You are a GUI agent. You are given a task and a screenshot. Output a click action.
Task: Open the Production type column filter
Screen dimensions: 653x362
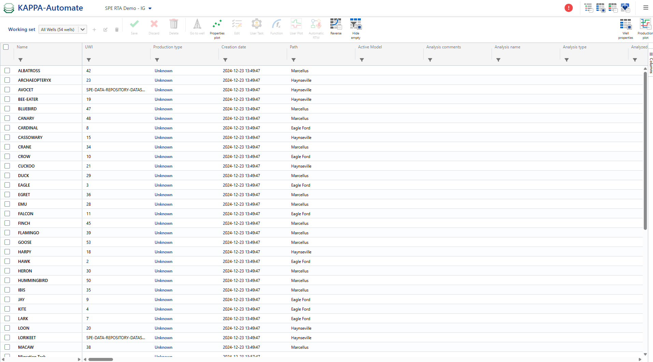point(157,60)
